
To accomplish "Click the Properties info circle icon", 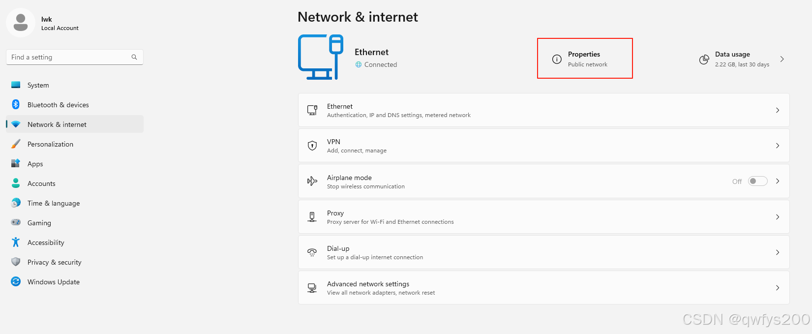I will 557,60.
